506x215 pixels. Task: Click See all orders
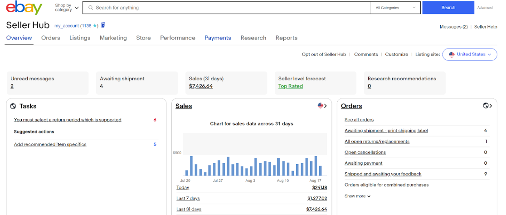click(x=359, y=120)
